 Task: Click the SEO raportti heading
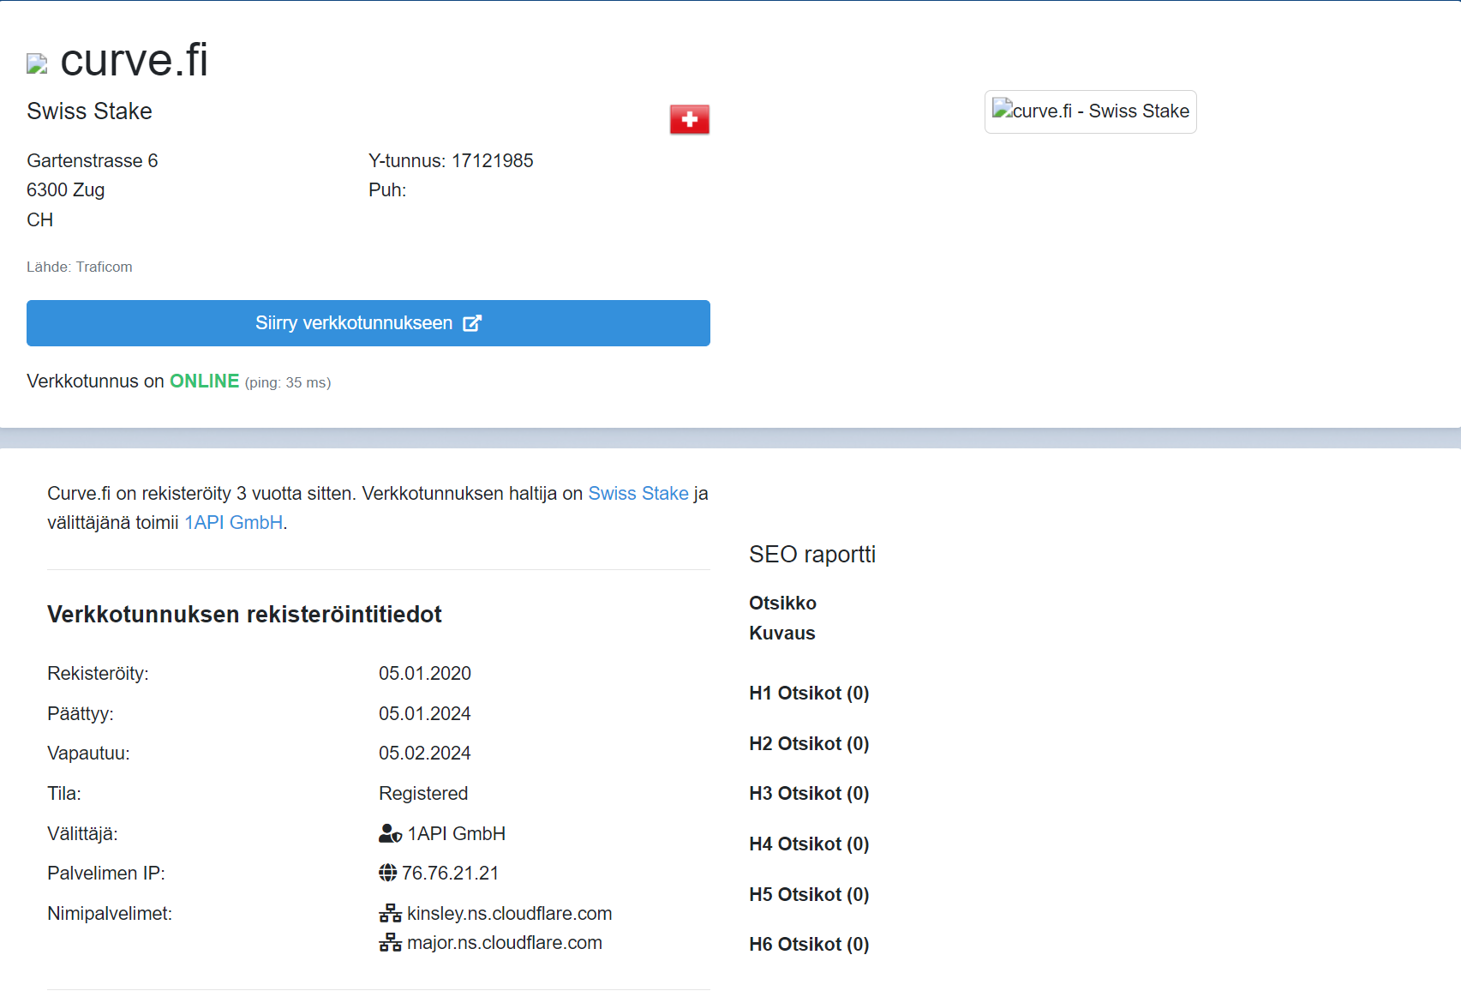(812, 554)
